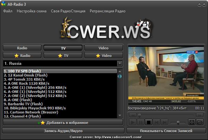Click Показывать Список Записей button
This screenshot has width=208, height=140.
click(x=166, y=131)
